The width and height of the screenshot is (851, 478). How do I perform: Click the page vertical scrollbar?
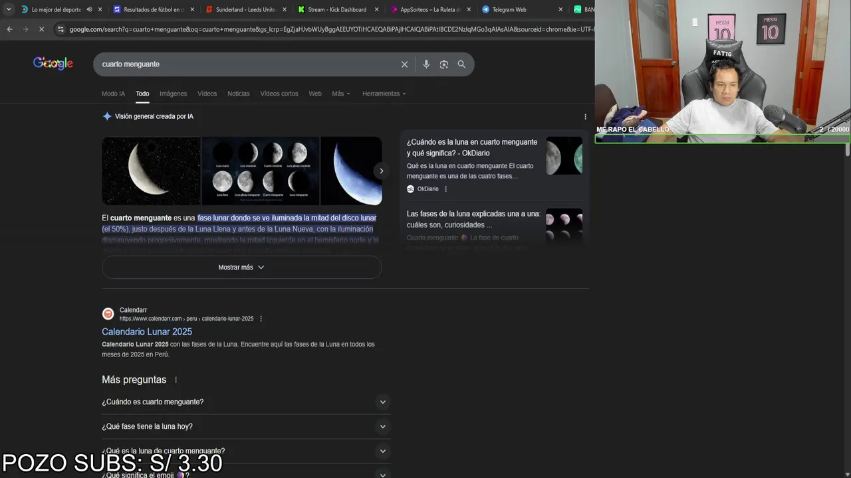848,150
